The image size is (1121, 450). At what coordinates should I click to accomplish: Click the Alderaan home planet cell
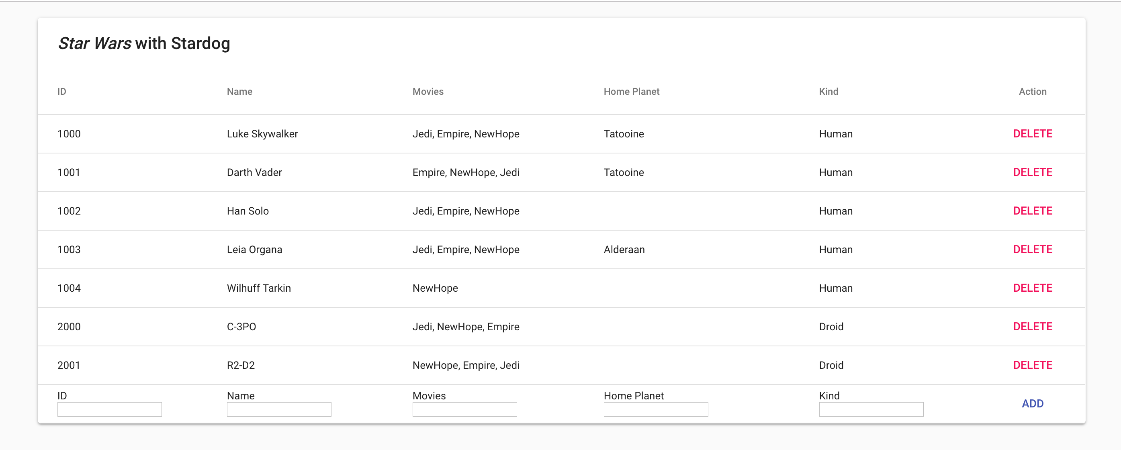[624, 250]
